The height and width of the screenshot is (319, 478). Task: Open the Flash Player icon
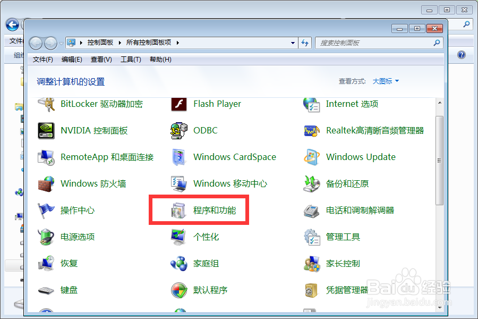pos(179,104)
